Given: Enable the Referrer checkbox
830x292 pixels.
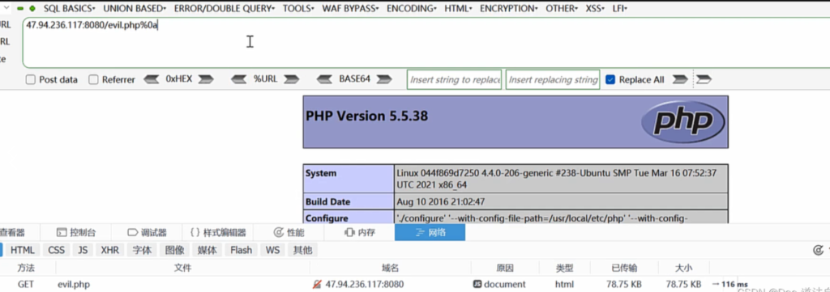Looking at the screenshot, I should tap(94, 80).
